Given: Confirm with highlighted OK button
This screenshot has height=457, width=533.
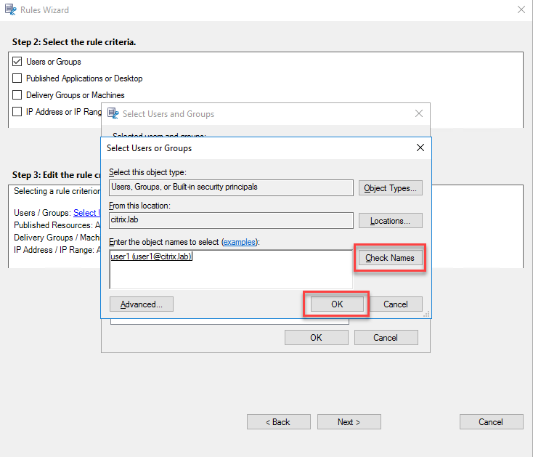Looking at the screenshot, I should coord(337,304).
